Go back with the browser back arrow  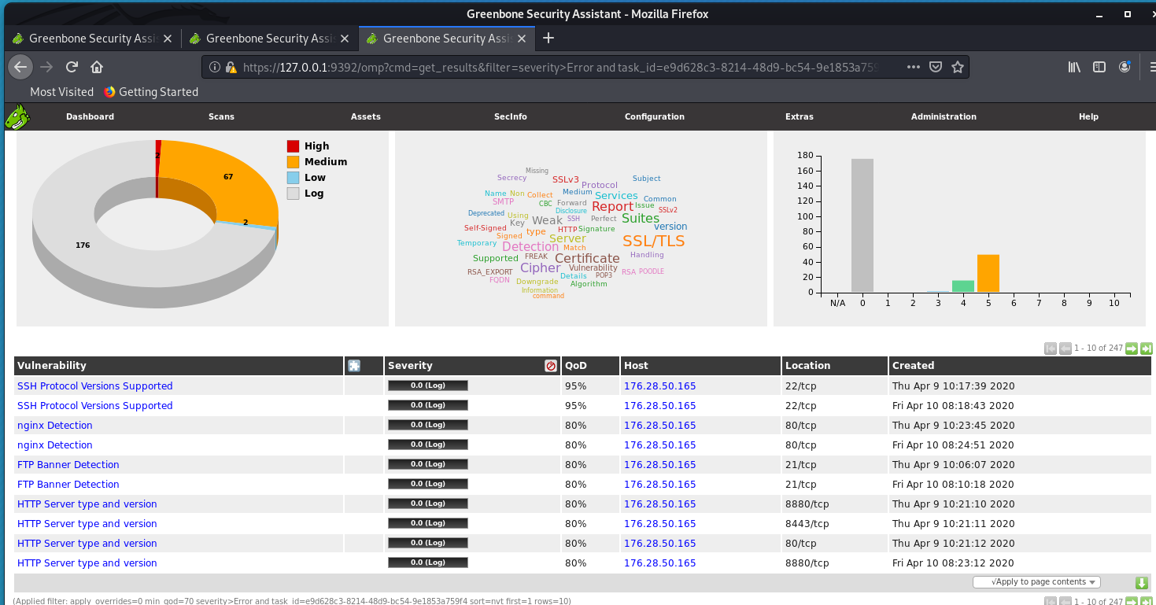[20, 67]
